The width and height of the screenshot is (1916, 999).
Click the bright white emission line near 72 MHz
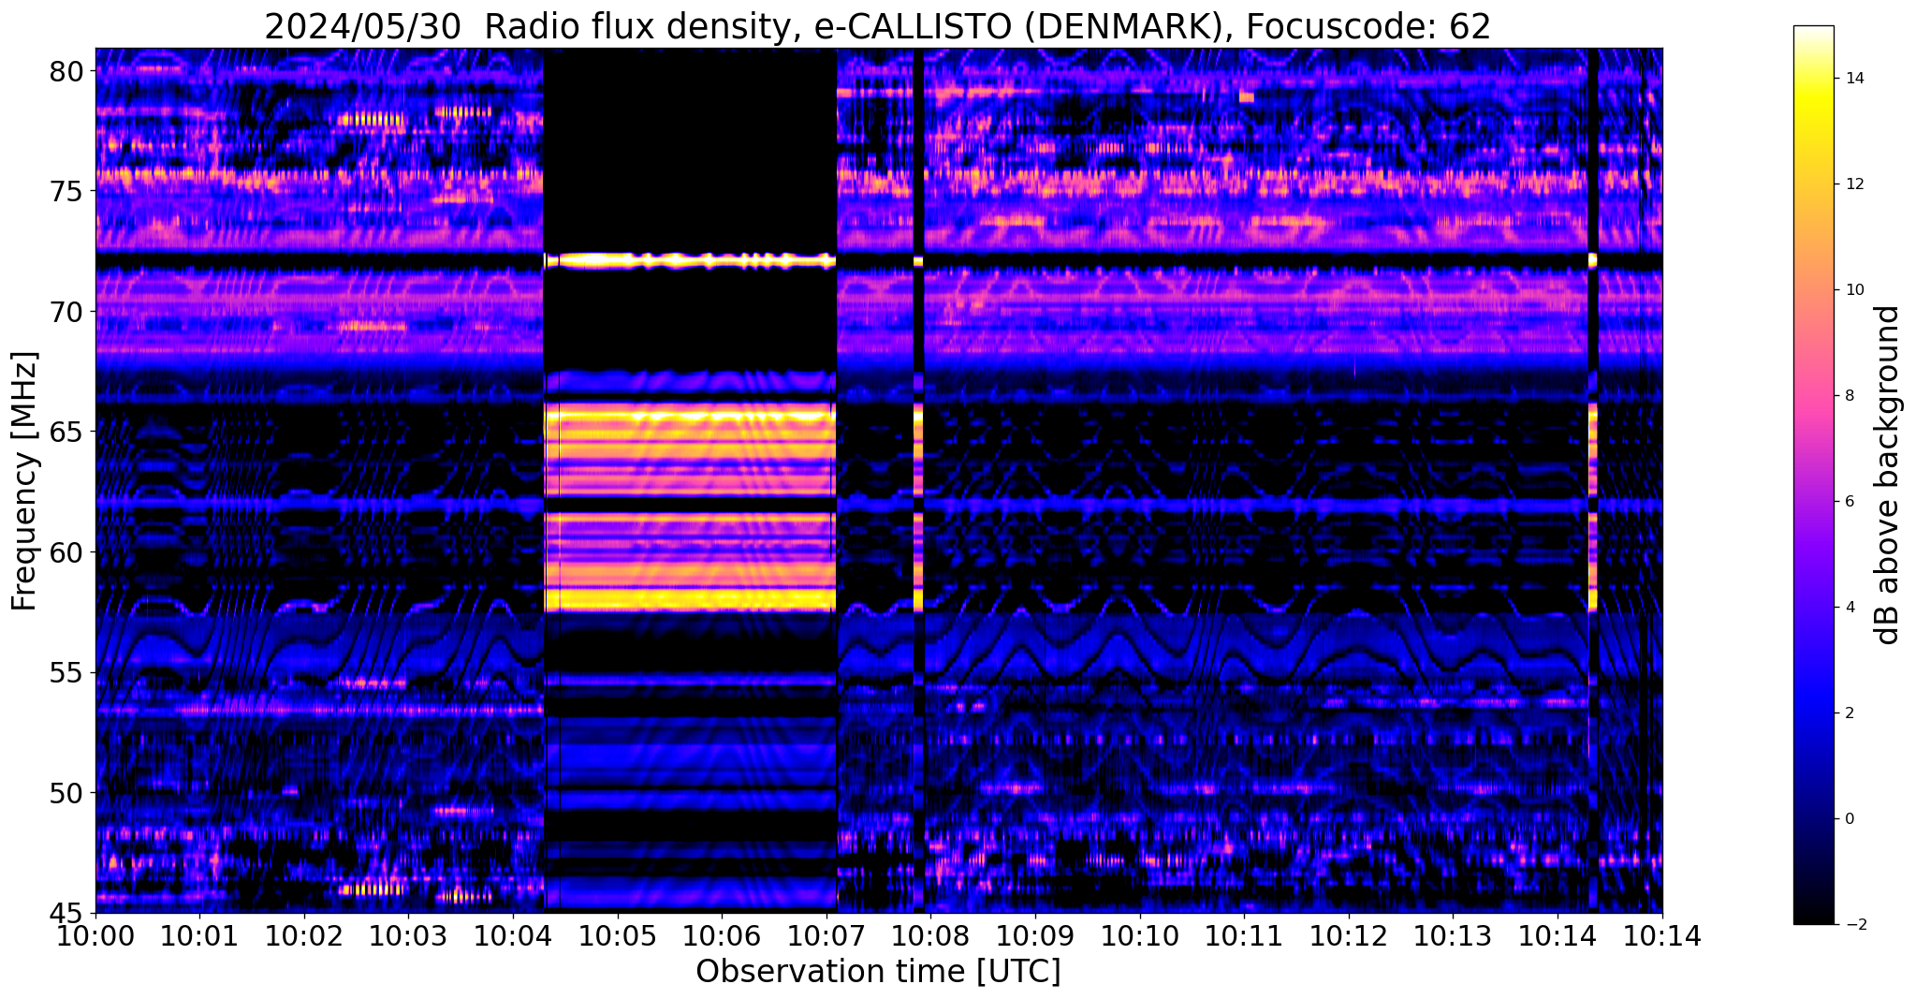tap(690, 261)
